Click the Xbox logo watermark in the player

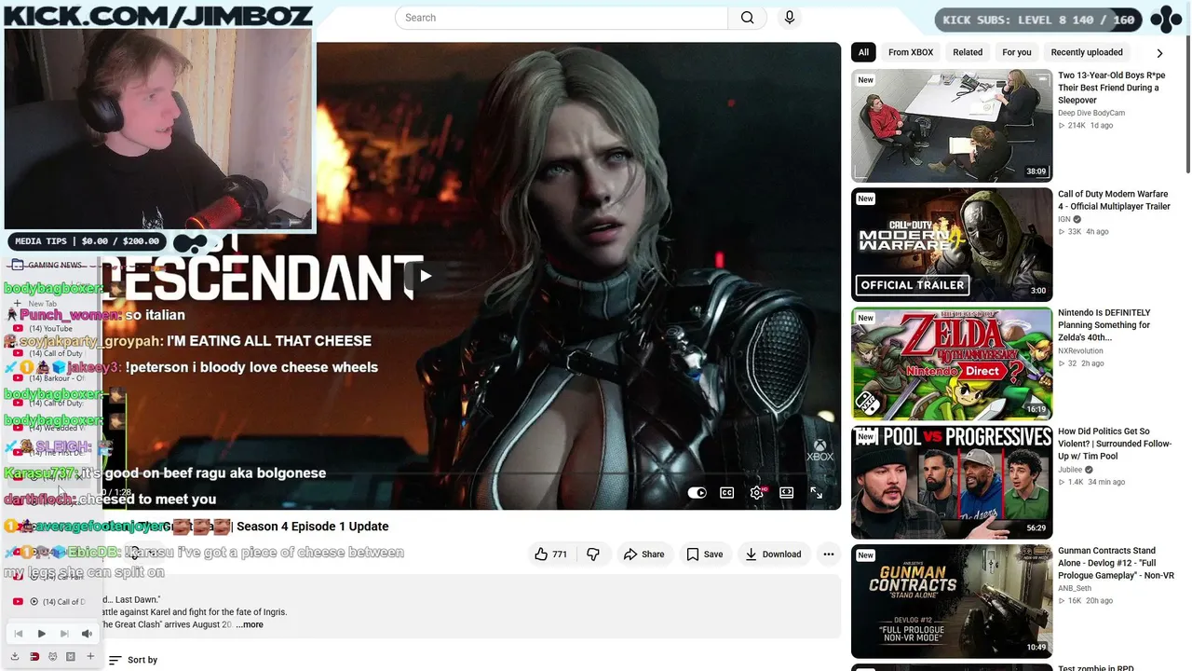(x=819, y=451)
